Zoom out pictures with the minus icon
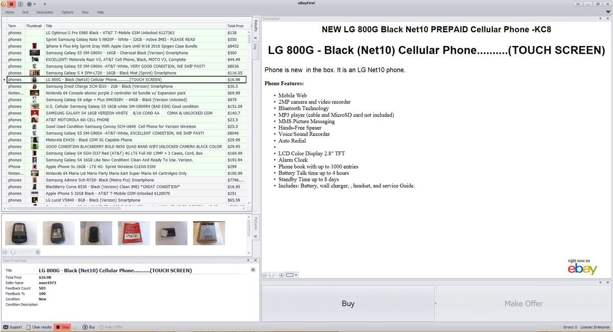Screen dimensions: 613x332 point(6,252)
